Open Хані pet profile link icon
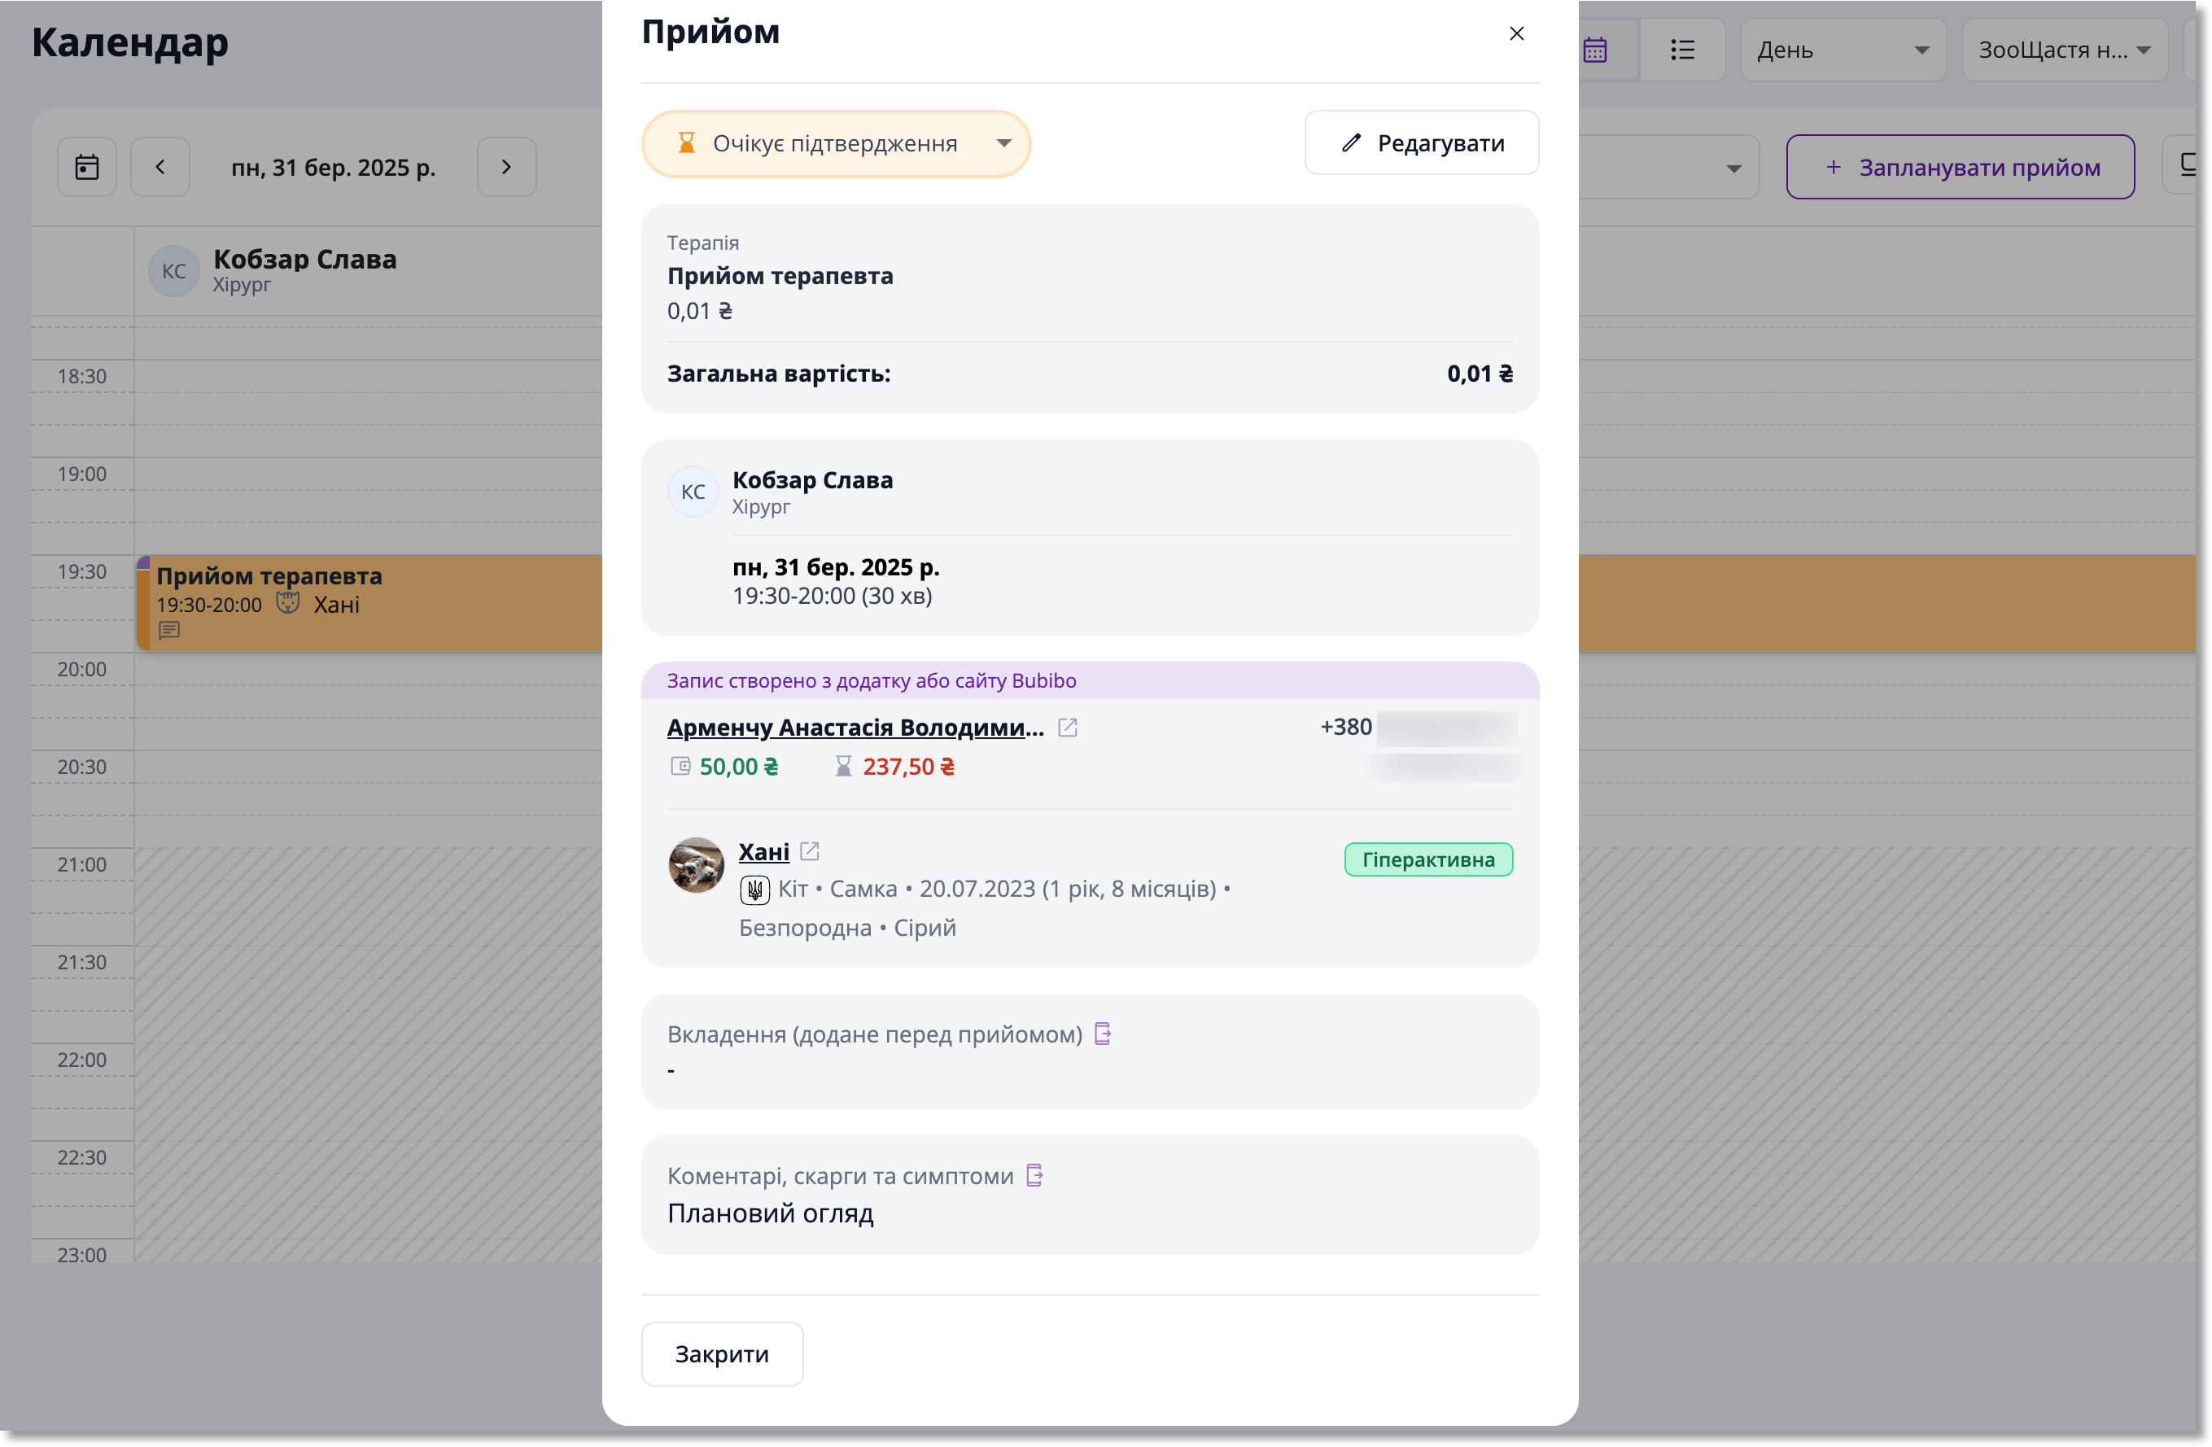 (810, 851)
